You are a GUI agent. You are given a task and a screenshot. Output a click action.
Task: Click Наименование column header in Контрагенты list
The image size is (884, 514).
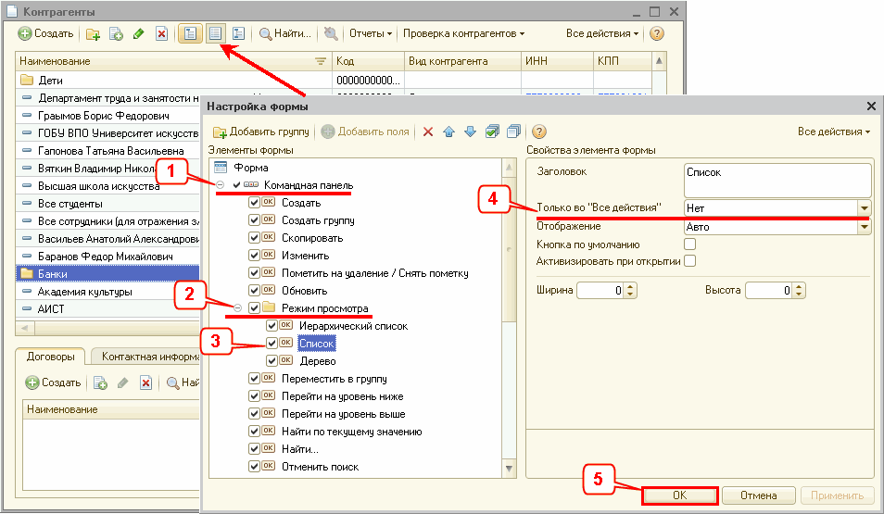[x=173, y=61]
